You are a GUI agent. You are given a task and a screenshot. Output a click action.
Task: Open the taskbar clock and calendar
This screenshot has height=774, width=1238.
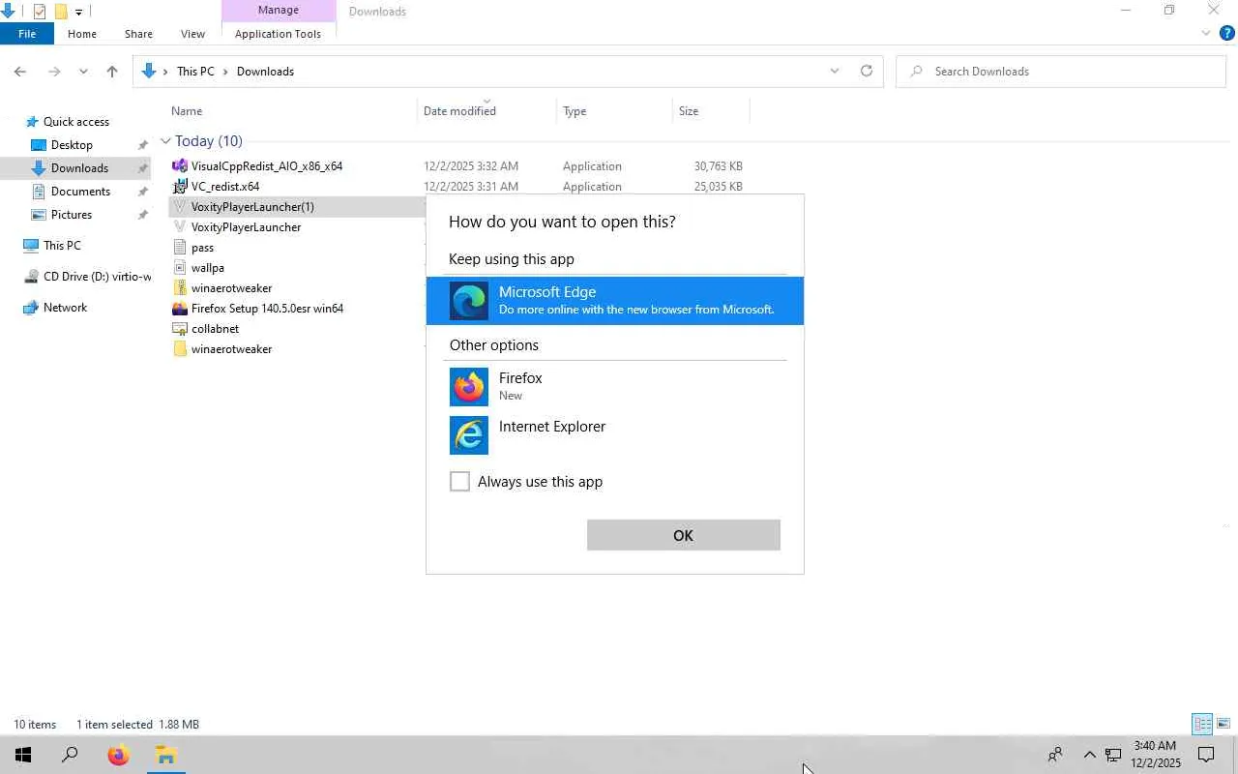point(1156,755)
